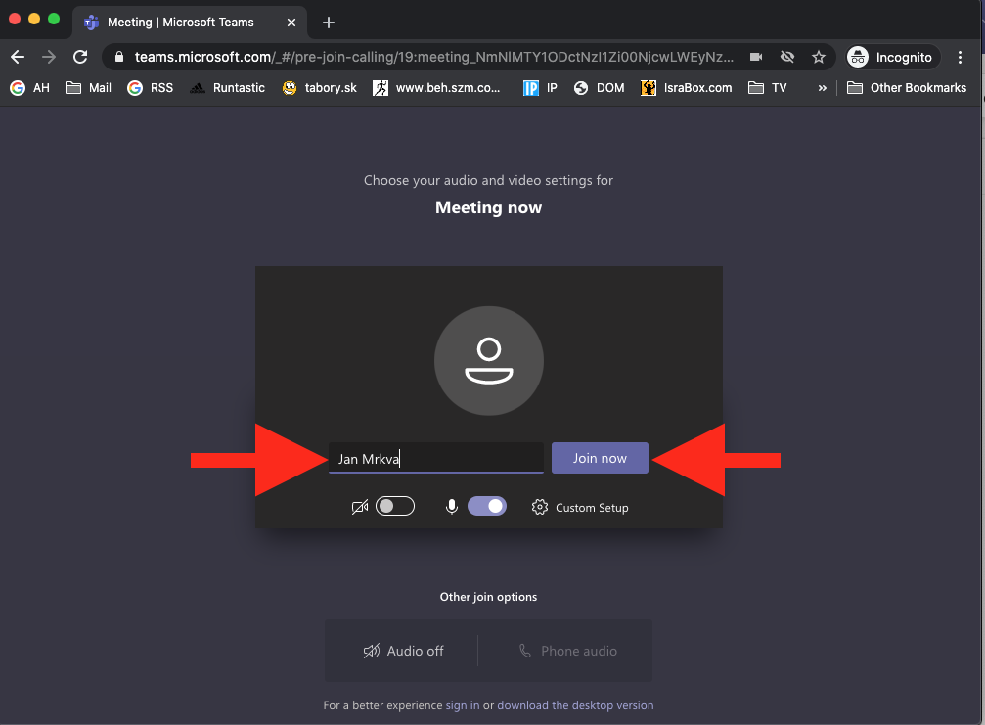The image size is (985, 725).
Task: Click the name field containing Jan Mrkva
Action: click(435, 458)
